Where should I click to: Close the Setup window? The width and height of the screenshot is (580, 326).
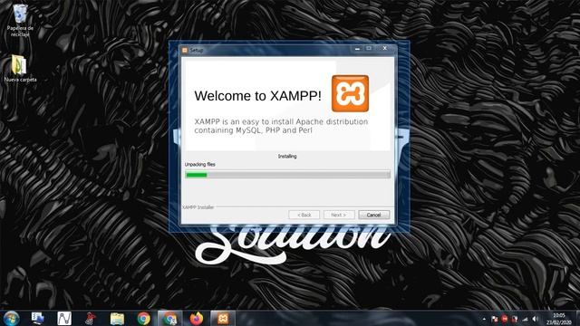(384, 48)
